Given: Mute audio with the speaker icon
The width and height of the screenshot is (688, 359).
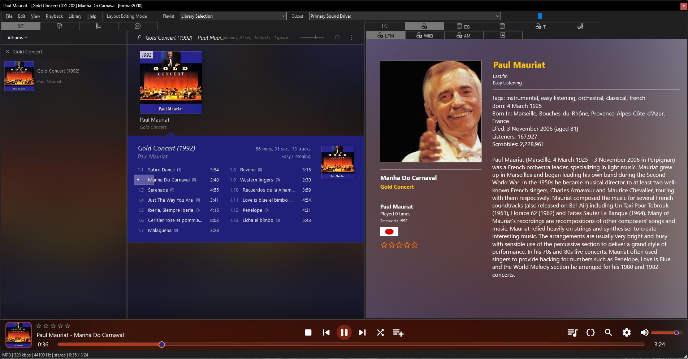Looking at the screenshot, I should point(644,332).
